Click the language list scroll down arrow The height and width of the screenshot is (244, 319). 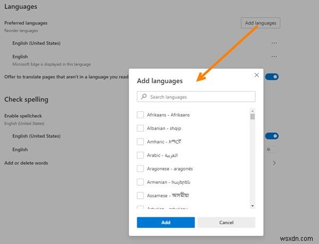click(x=253, y=206)
